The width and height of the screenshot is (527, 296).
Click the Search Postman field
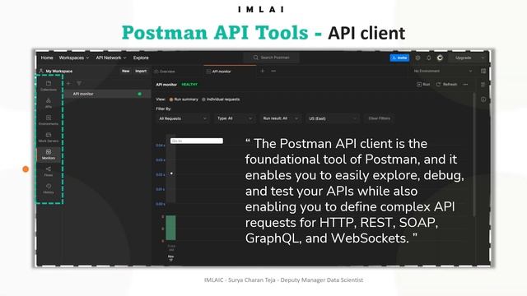[272, 58]
